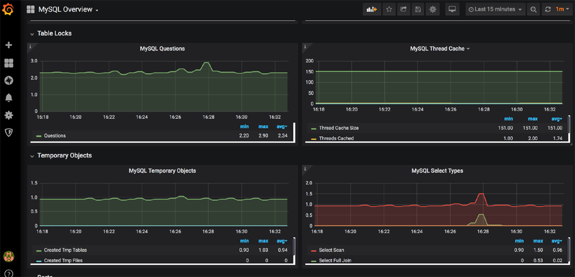Click the Add panel toolbar button

point(371,9)
